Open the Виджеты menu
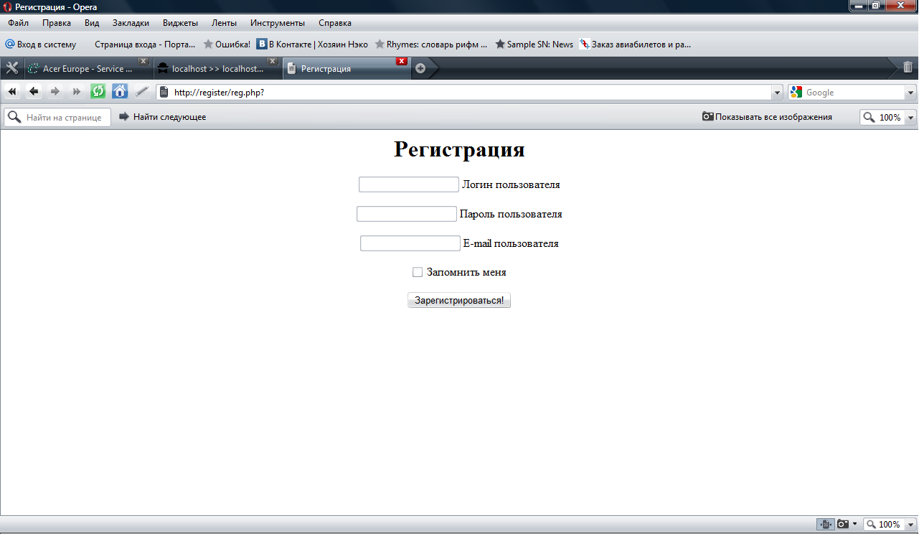Viewport: 919px width, 534px height. click(180, 23)
